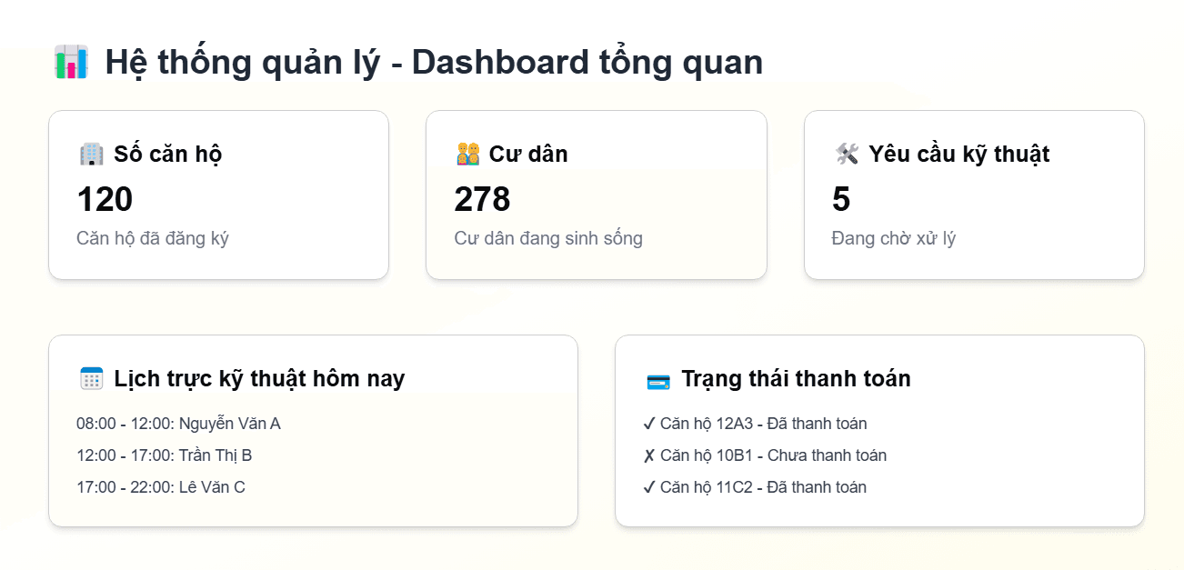
Task: Select the shift entry for Nguyễn Văn A
Action: click(x=179, y=423)
